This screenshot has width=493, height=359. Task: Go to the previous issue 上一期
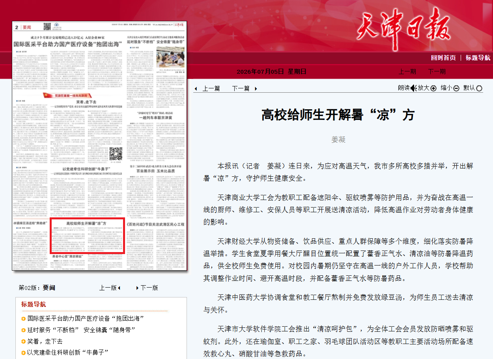[x=407, y=71]
